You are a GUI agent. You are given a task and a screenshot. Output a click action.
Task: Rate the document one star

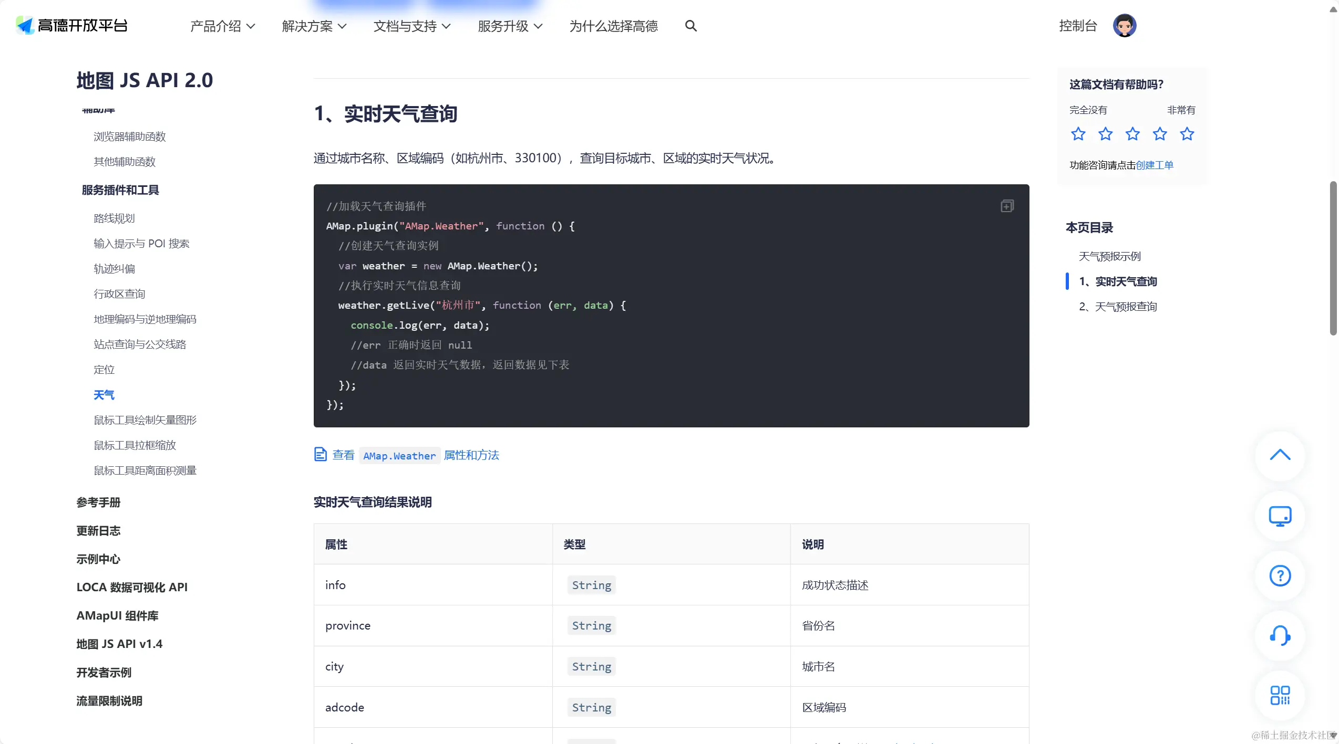click(1078, 134)
